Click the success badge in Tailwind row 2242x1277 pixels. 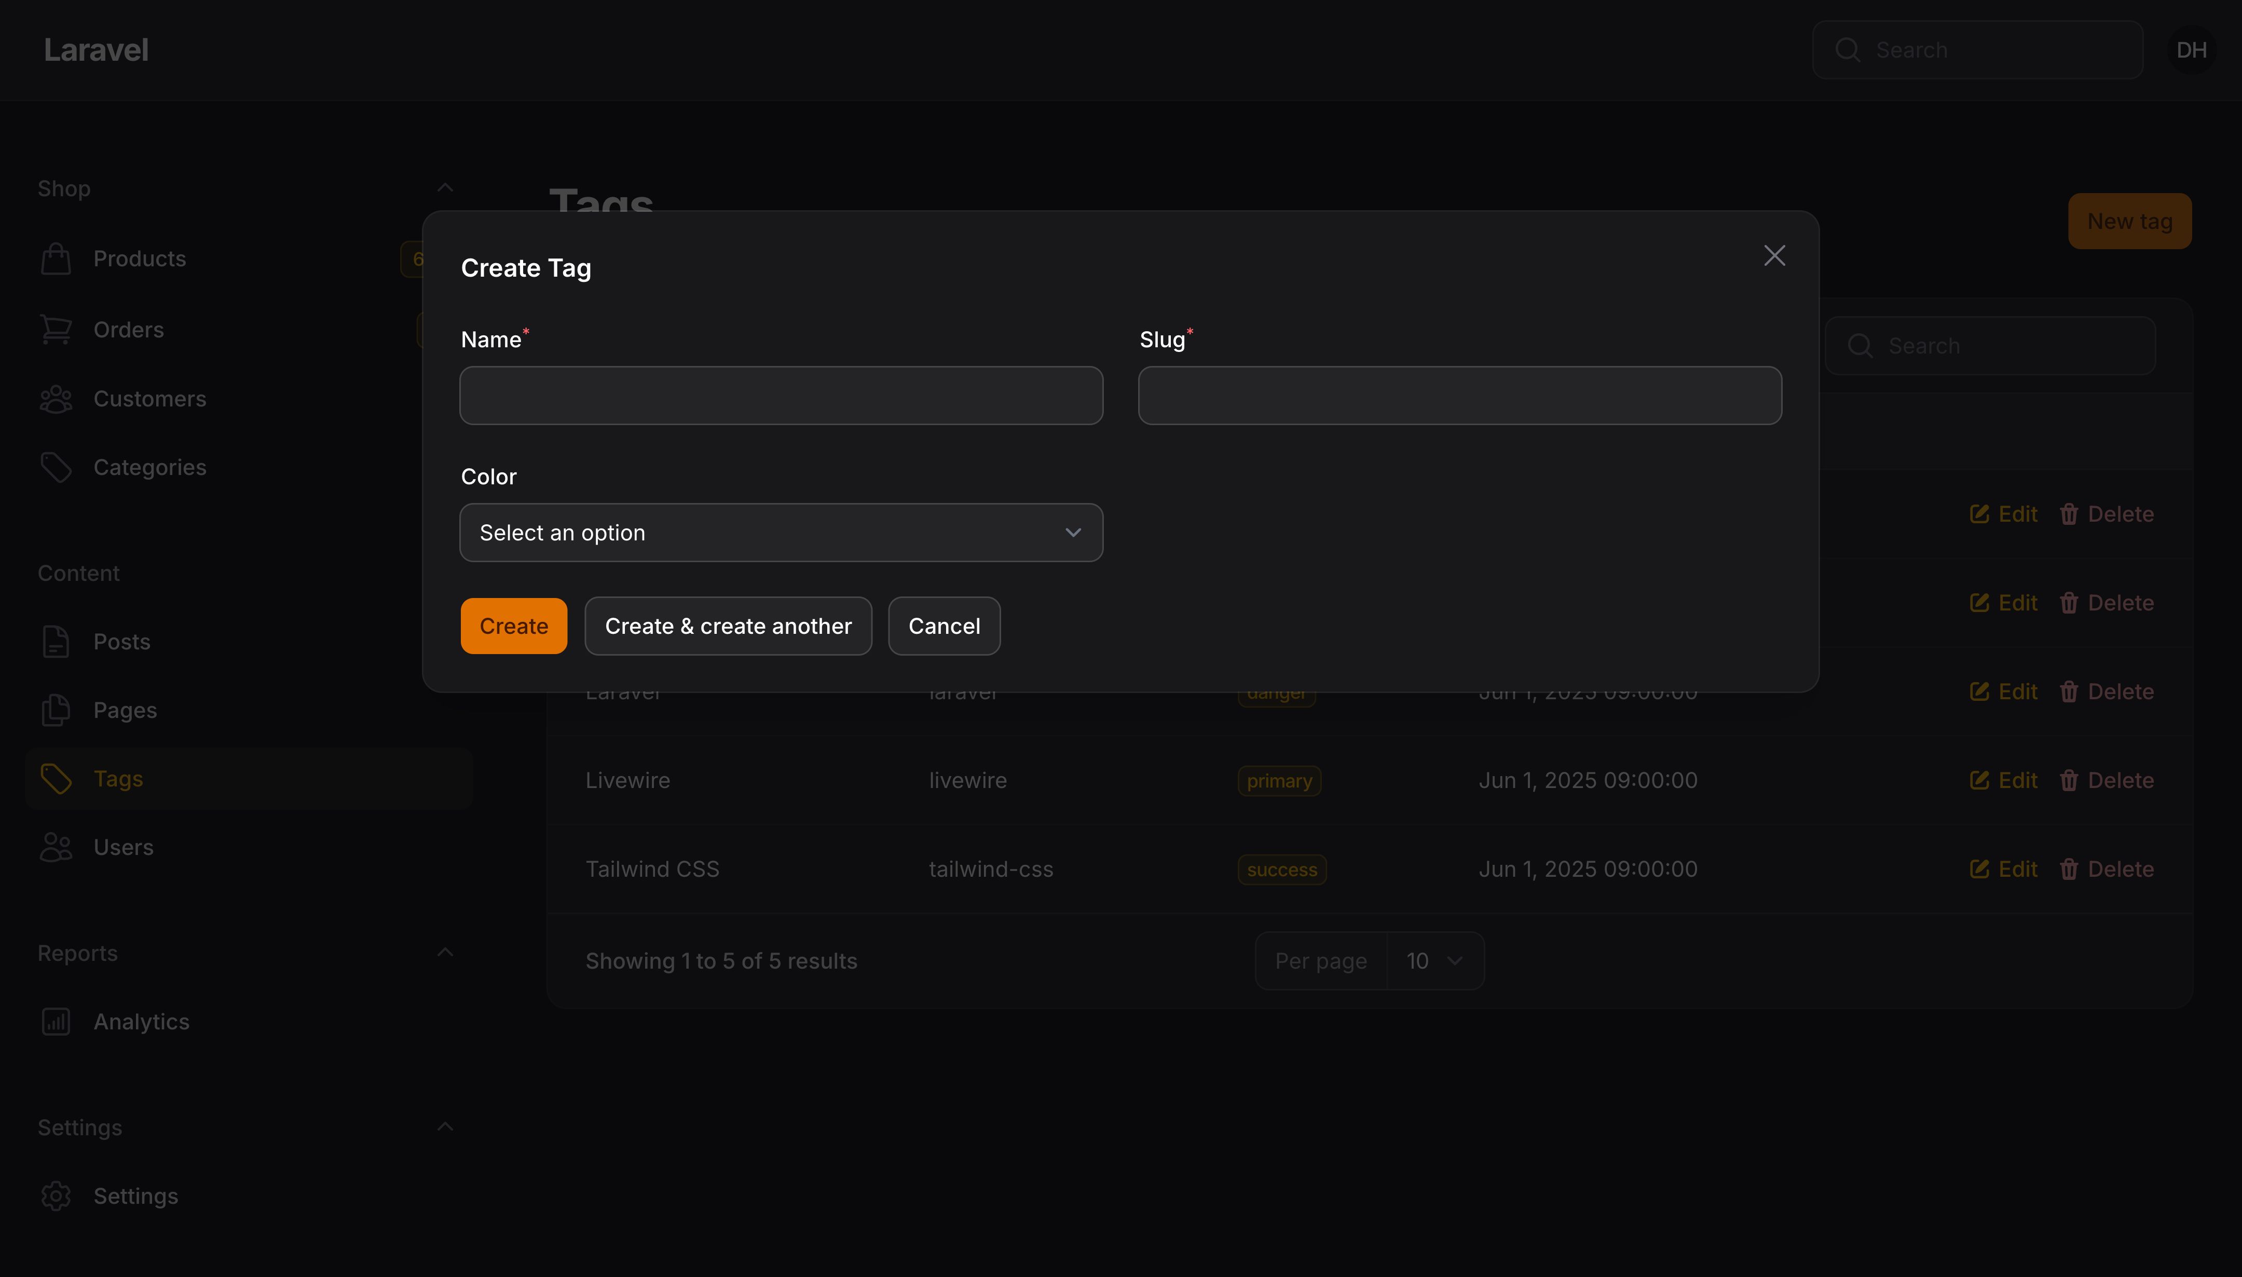pyautogui.click(x=1282, y=869)
